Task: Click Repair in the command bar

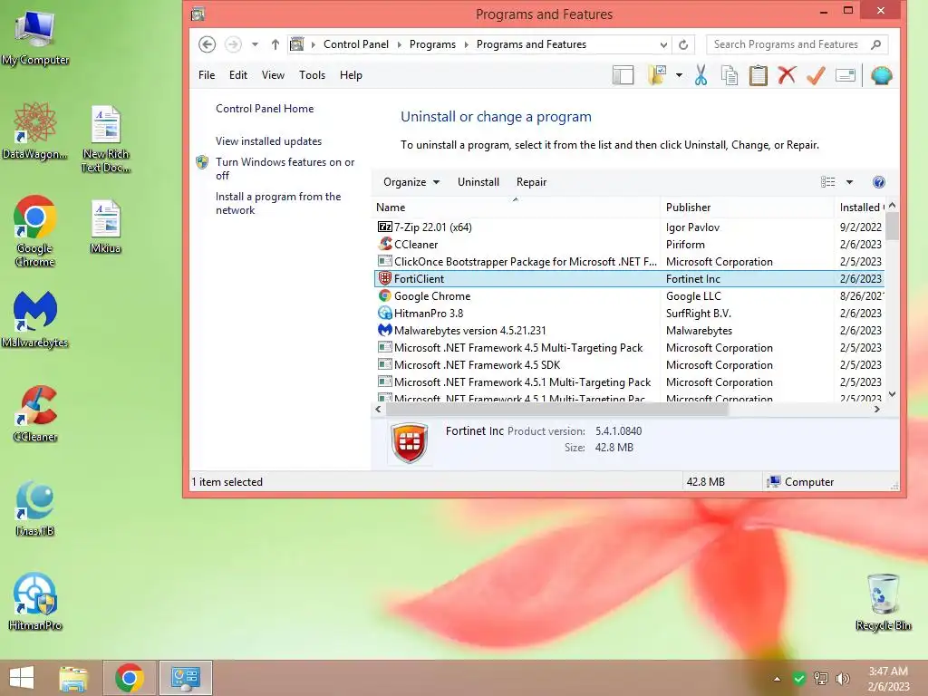Action: [x=531, y=182]
